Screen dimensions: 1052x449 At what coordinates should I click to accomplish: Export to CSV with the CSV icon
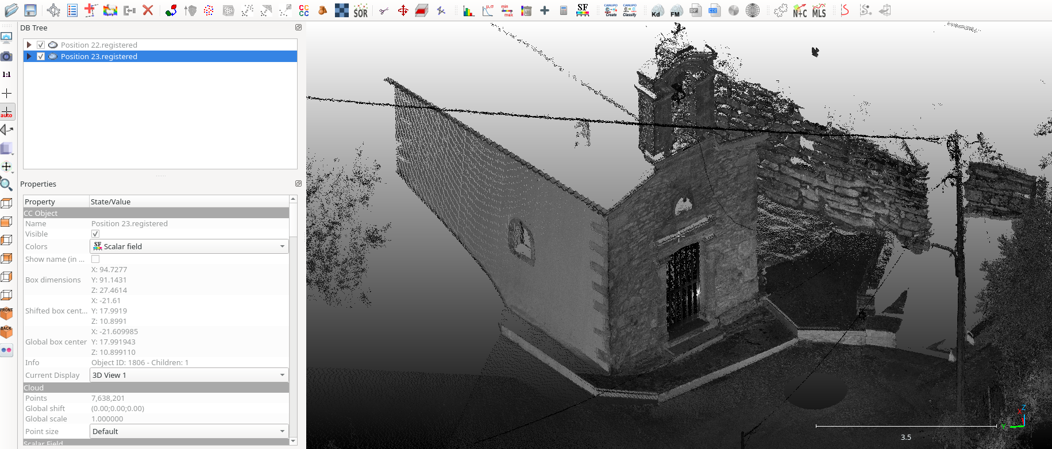pos(714,10)
